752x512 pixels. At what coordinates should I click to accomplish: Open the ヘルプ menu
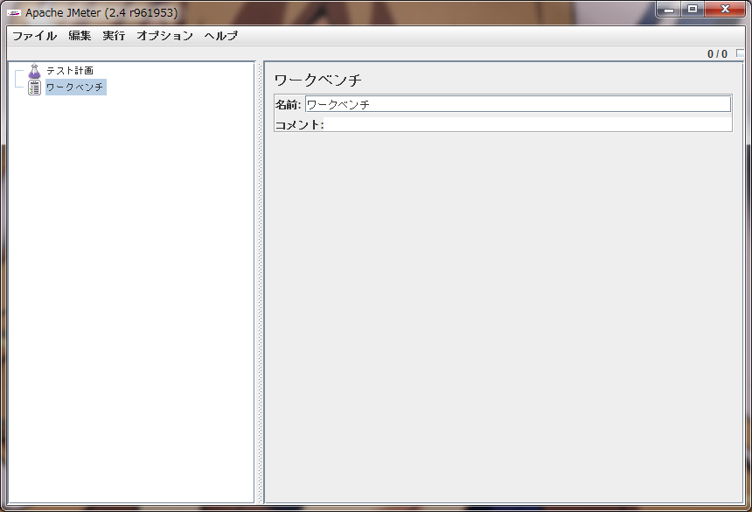pyautogui.click(x=220, y=36)
